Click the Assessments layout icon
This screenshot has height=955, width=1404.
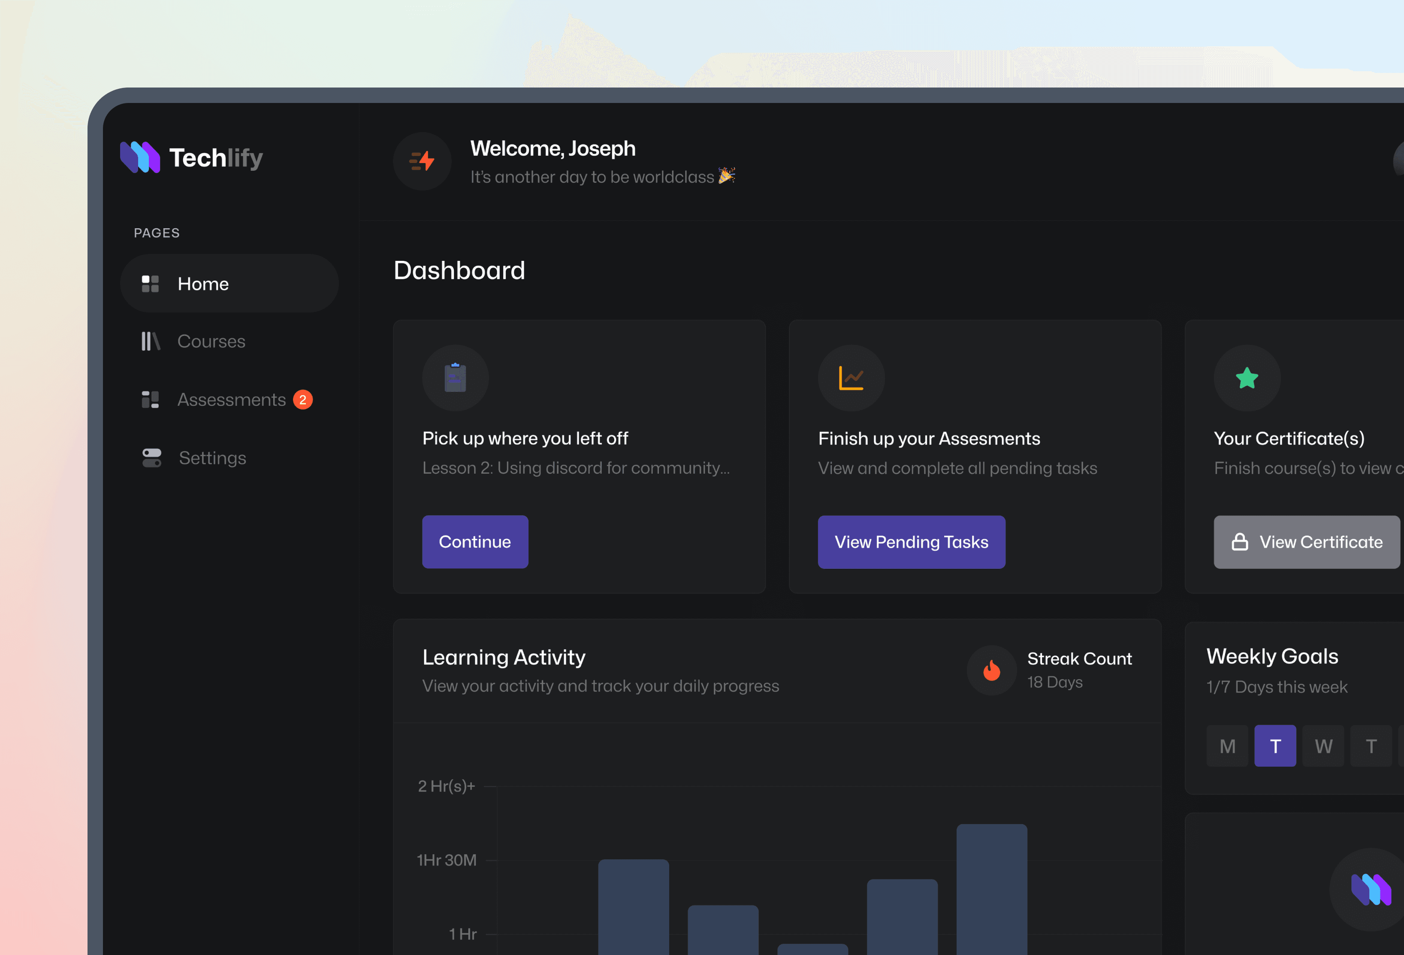click(x=150, y=399)
